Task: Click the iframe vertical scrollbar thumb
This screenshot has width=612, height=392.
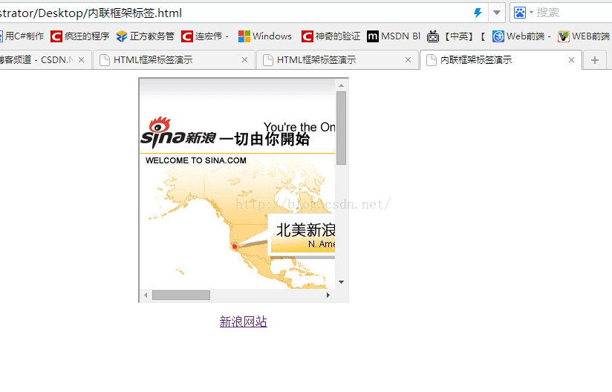Action: pos(341,128)
